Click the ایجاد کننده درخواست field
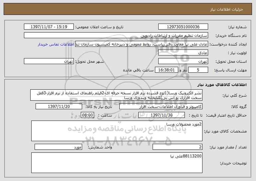Screen dimensions: 256x181 [x=142, y=44]
